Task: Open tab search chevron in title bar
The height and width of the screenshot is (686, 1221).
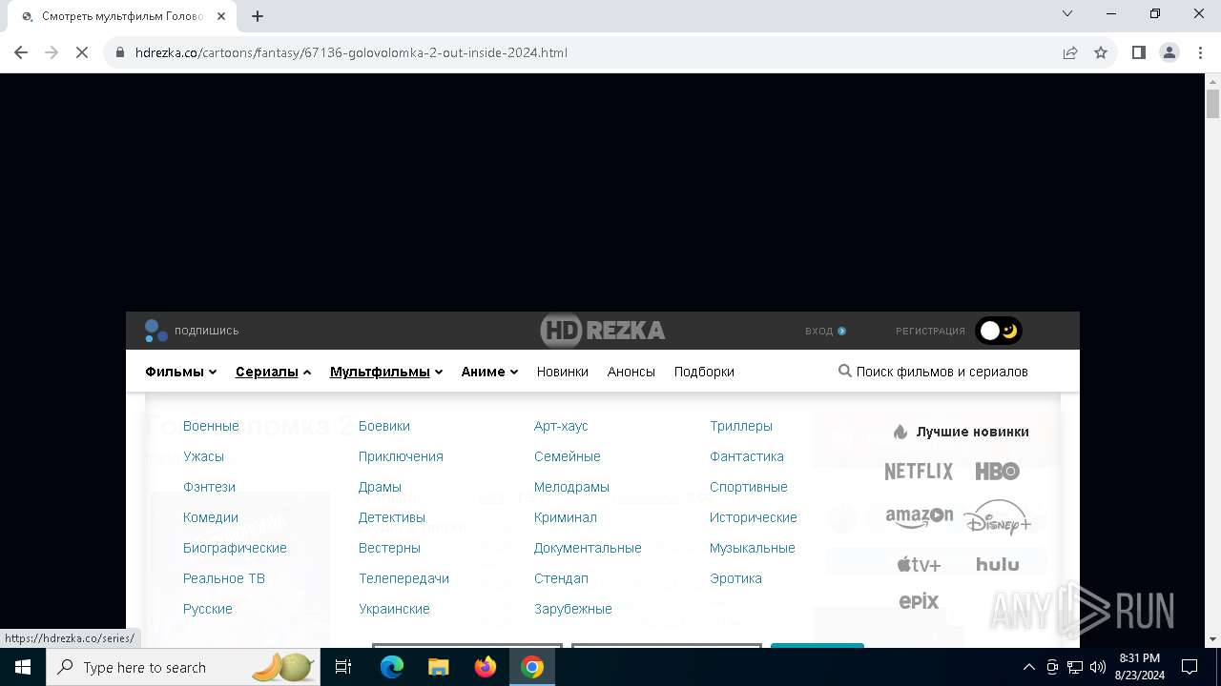Action: [x=1067, y=13]
